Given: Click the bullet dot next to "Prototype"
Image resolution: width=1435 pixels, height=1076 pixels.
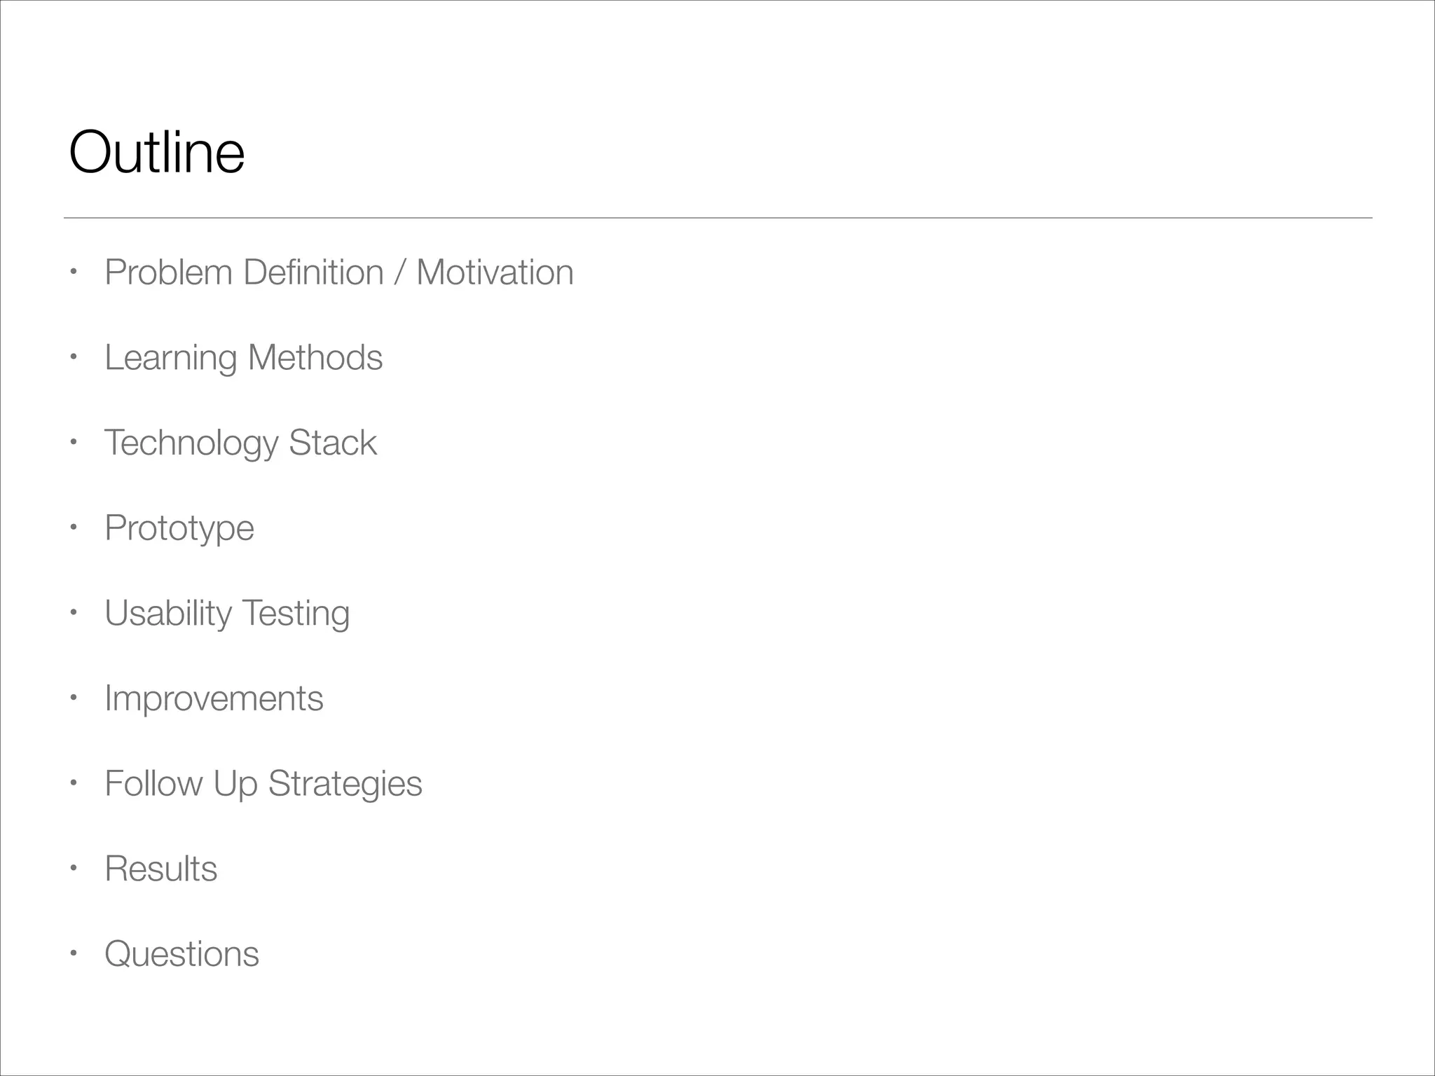Looking at the screenshot, I should coord(71,527).
